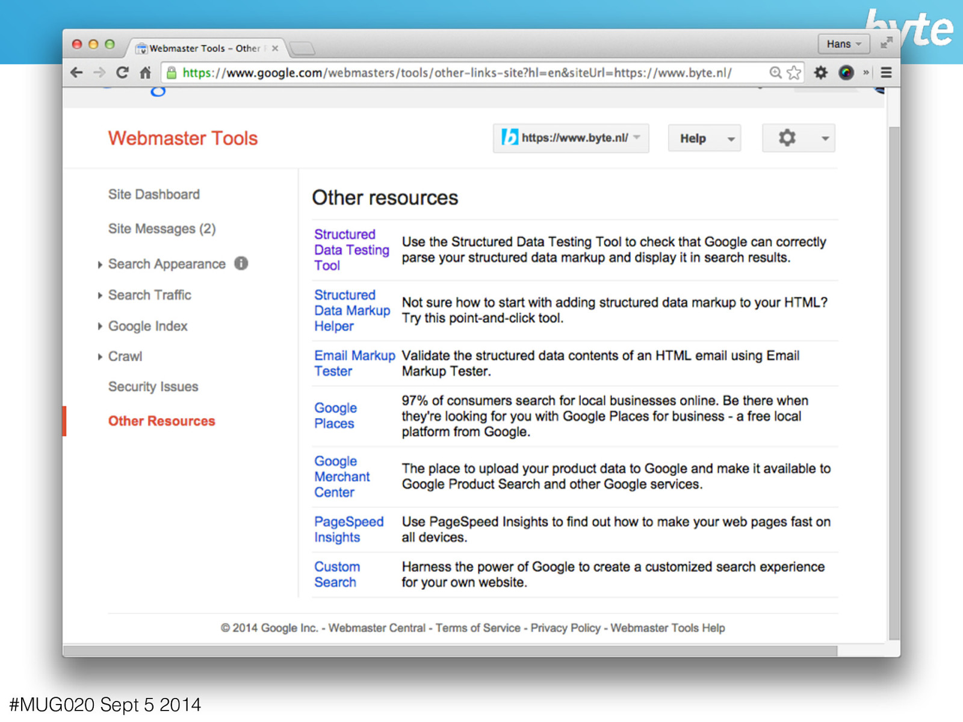Open Structured Data Markup Helper link
The image size is (963, 722).
[x=352, y=310]
